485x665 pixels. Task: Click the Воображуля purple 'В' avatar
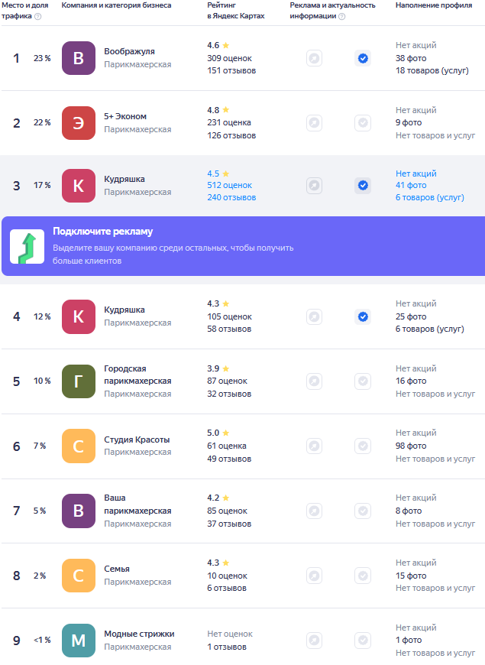click(79, 58)
